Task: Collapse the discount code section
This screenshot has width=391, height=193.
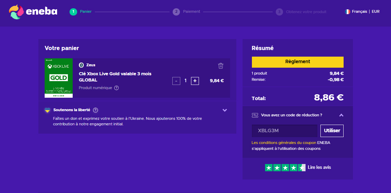Action: click(341, 115)
